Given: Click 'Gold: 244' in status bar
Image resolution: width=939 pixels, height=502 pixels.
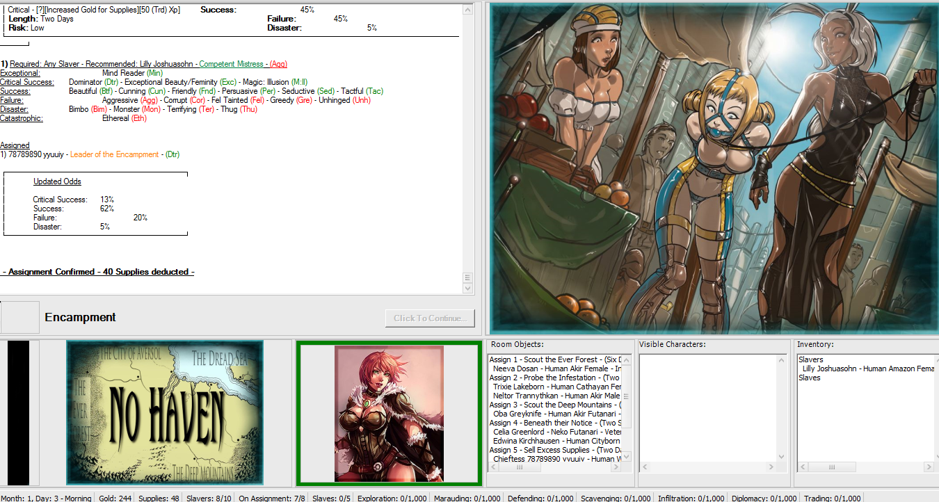Looking at the screenshot, I should (116, 498).
